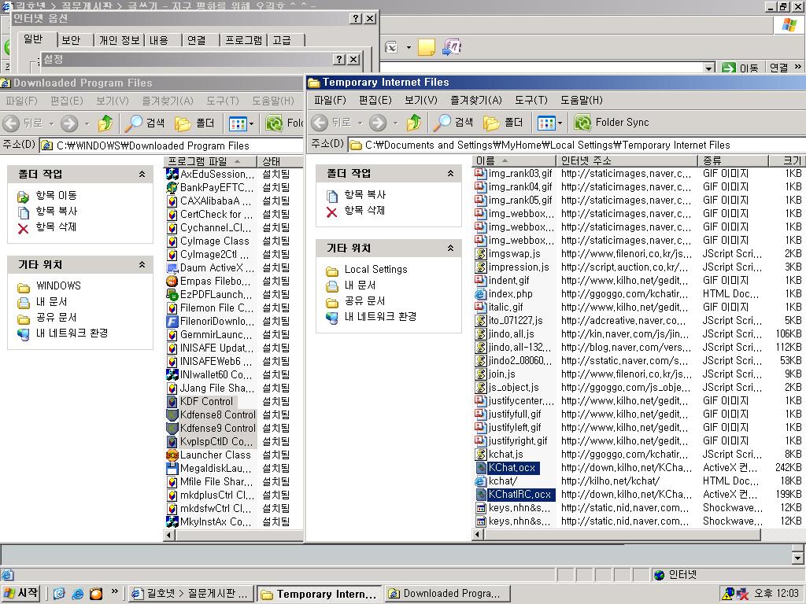The image size is (806, 604).
Task: Click the 시작 Start button
Action: click(x=22, y=594)
